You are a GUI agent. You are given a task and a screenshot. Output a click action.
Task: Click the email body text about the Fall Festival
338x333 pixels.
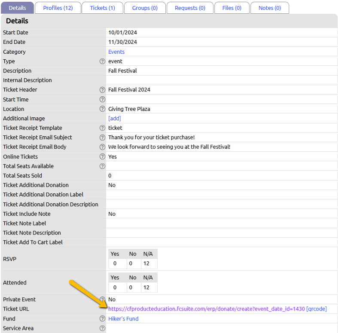(169, 147)
